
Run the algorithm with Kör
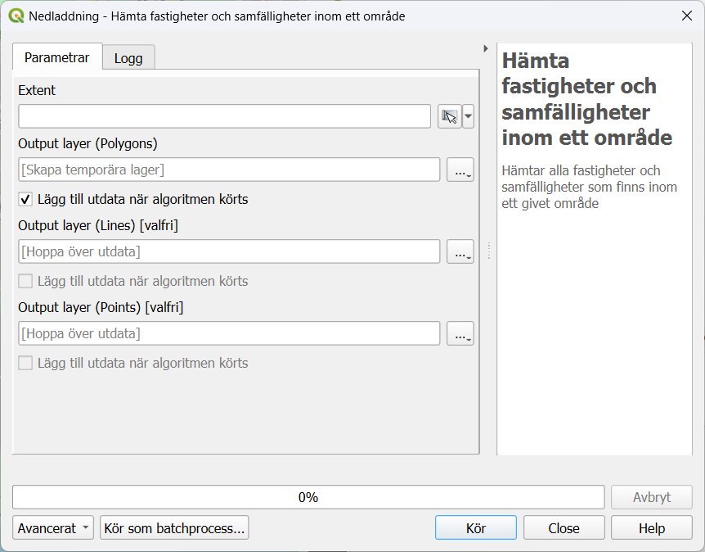476,527
